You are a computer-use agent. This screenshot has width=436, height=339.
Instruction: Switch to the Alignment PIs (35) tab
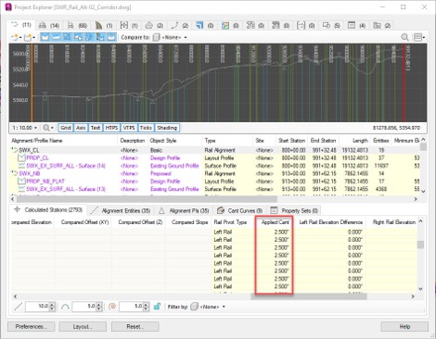coord(184,210)
